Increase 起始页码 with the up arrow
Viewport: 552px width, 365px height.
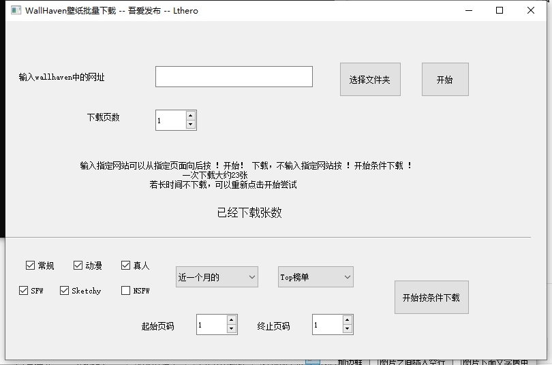(x=231, y=320)
